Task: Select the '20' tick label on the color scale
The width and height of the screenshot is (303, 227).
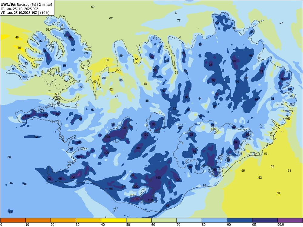Action: tap(52, 225)
